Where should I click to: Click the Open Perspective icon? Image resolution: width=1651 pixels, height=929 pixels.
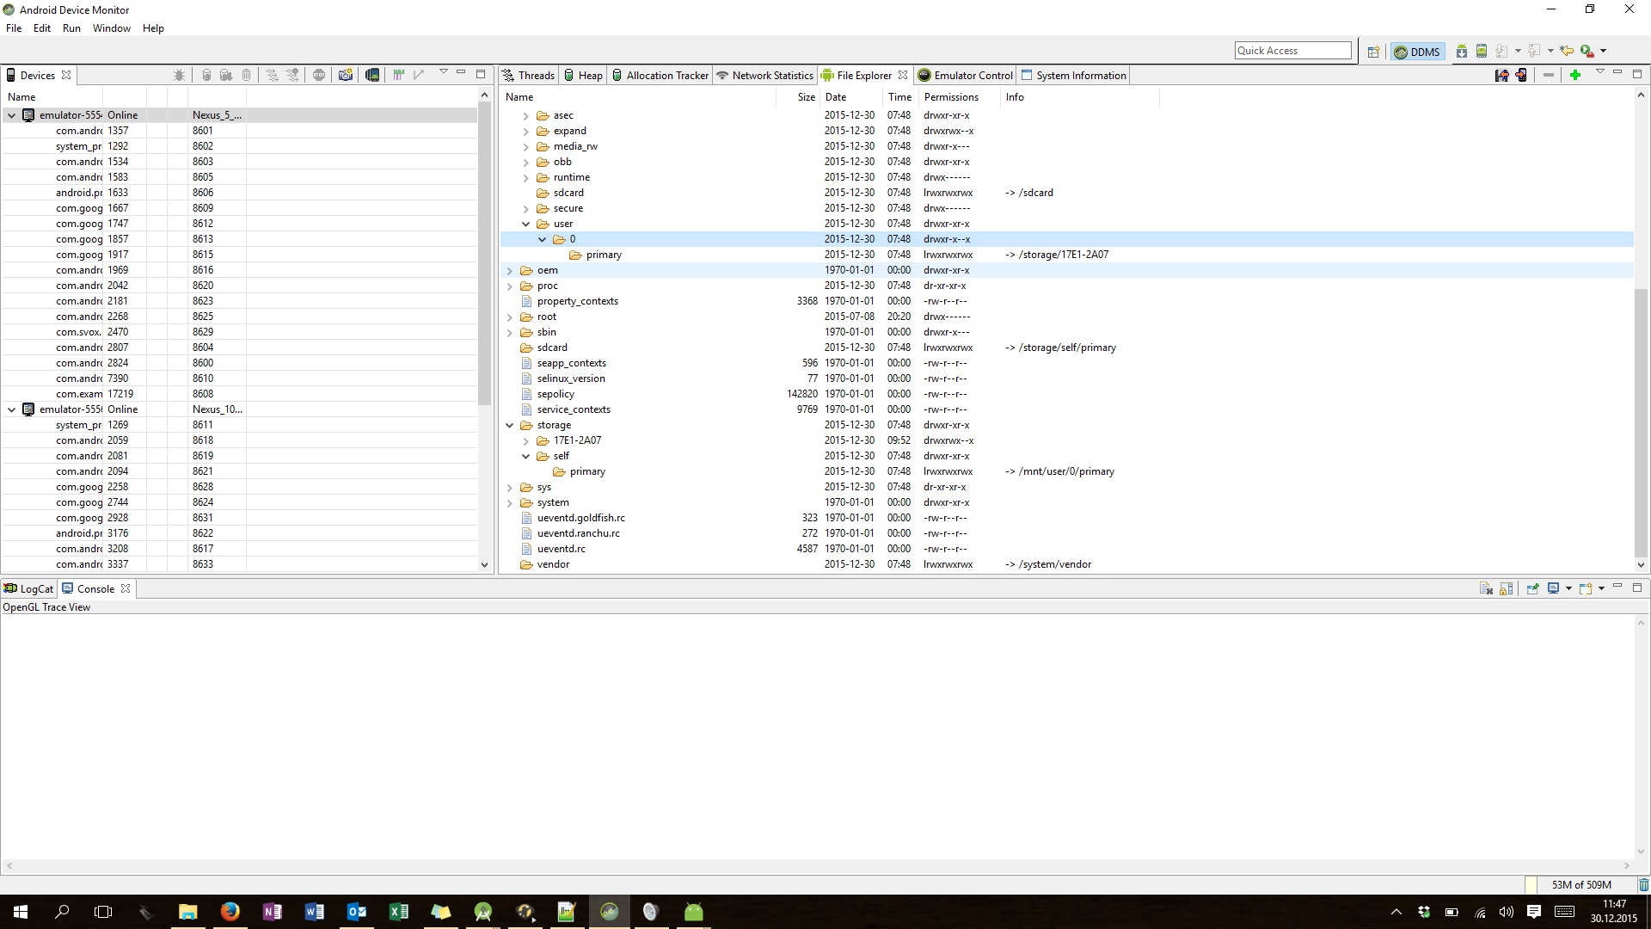point(1373,51)
